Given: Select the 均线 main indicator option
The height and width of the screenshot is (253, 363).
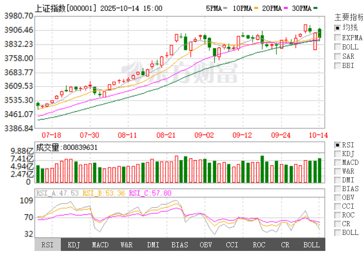Looking at the screenshot, I should coord(337,28).
